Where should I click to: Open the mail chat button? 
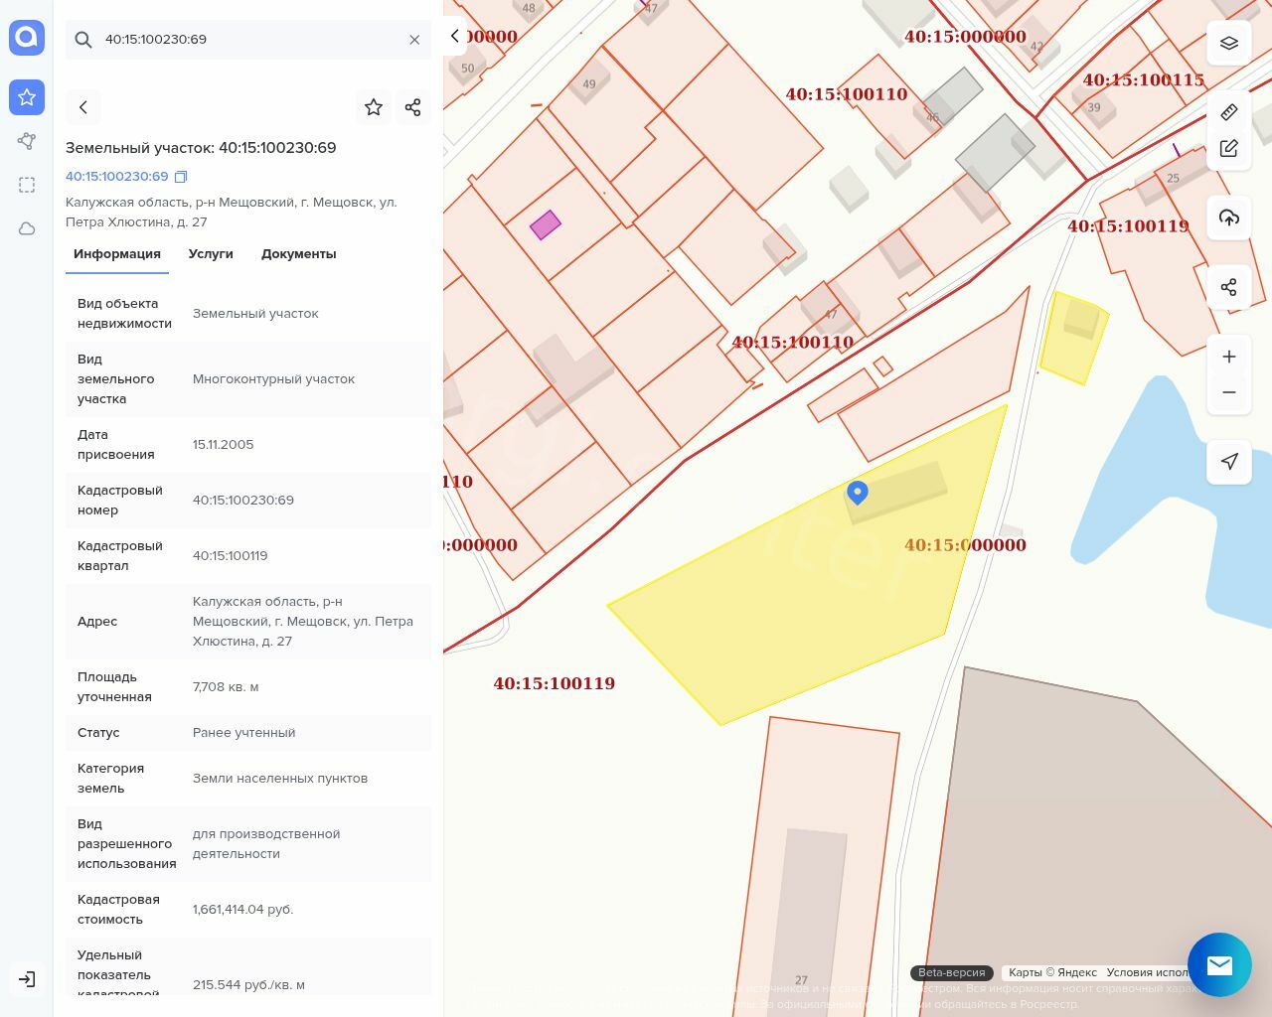click(x=1219, y=964)
